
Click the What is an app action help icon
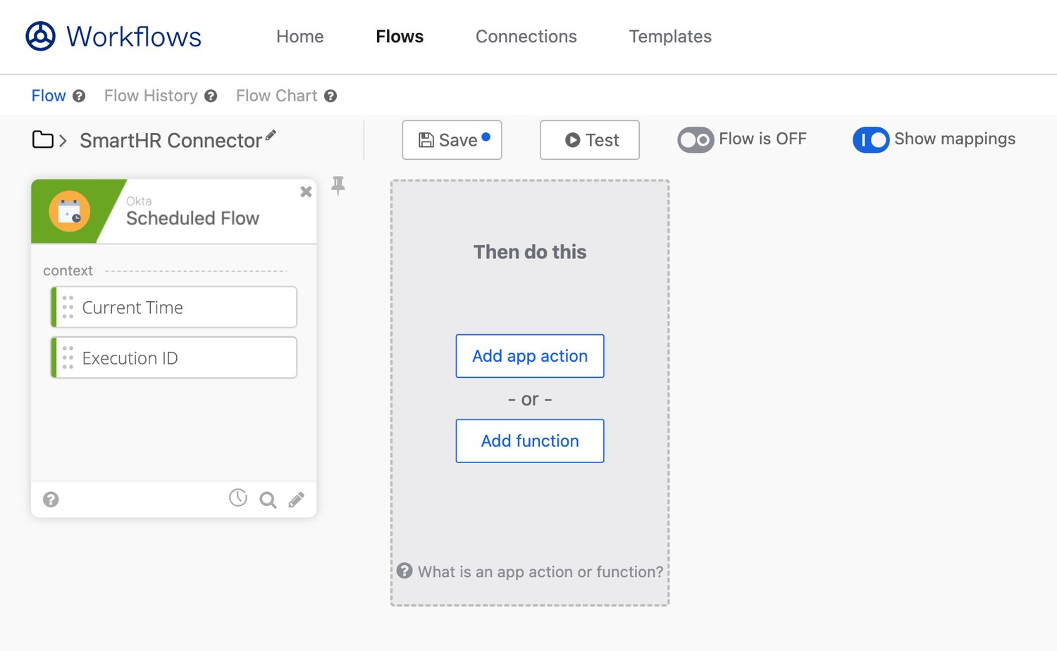pyautogui.click(x=404, y=571)
